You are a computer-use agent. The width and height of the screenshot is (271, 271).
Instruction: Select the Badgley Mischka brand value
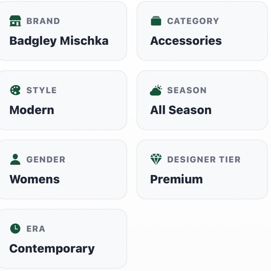pos(59,41)
